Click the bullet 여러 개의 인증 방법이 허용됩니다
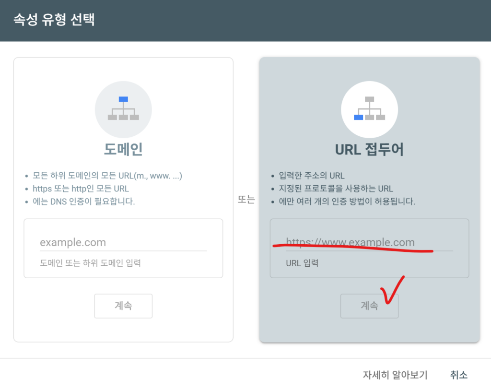Viewport: 491px width, 391px height. coord(347,201)
